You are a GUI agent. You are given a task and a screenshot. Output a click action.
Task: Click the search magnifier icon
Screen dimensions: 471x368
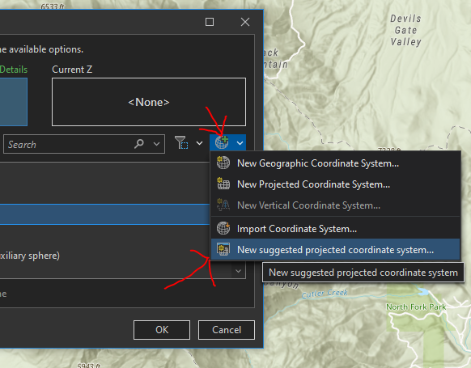tap(139, 144)
